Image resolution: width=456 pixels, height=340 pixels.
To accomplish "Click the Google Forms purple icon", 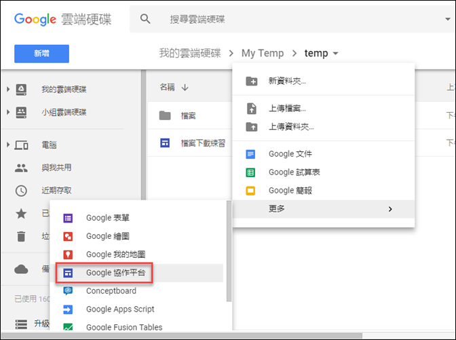I will pyautogui.click(x=68, y=218).
